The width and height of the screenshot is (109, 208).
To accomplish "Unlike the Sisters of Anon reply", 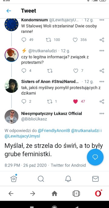I will pos(75,101).
